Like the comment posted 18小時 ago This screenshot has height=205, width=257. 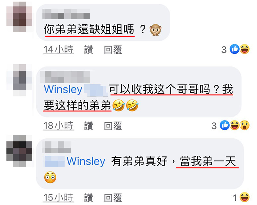[x=89, y=126]
